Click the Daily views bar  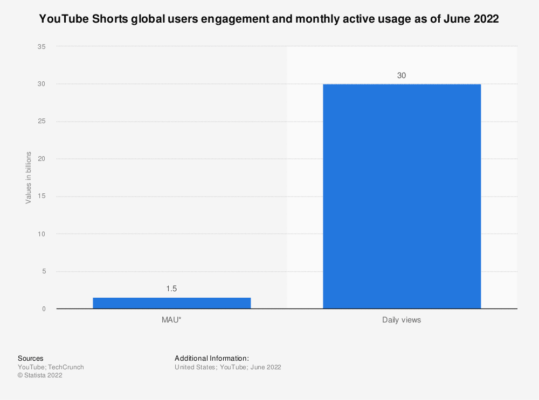(402, 197)
